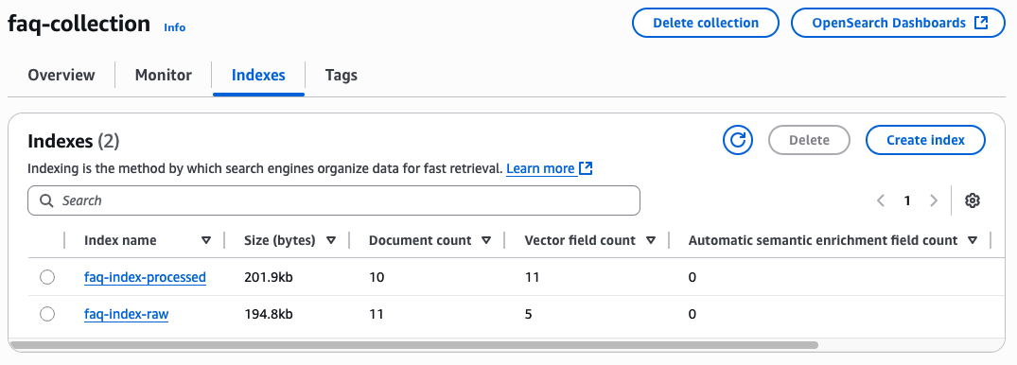Click the Create index button
The width and height of the screenshot is (1017, 365).
tap(925, 140)
